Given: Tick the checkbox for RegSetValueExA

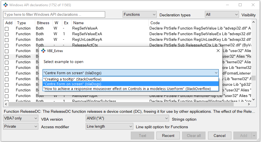Looking at the screenshot, I should click(x=7, y=34).
